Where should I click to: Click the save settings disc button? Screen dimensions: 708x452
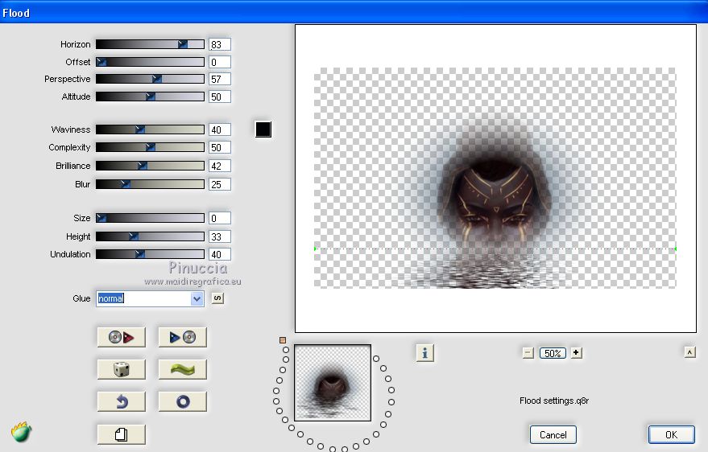coord(182,337)
